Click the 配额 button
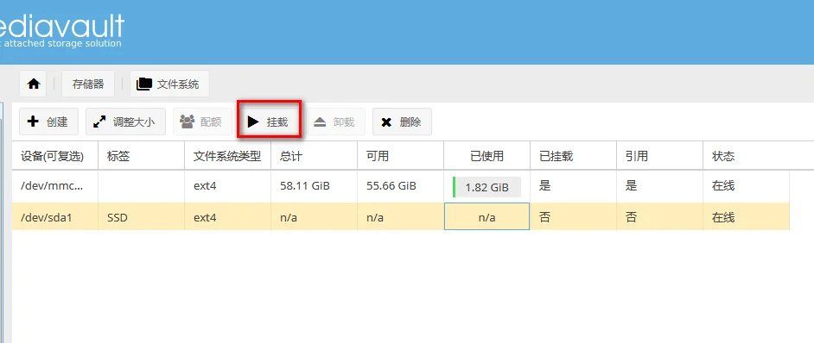814x343 pixels. pos(202,122)
